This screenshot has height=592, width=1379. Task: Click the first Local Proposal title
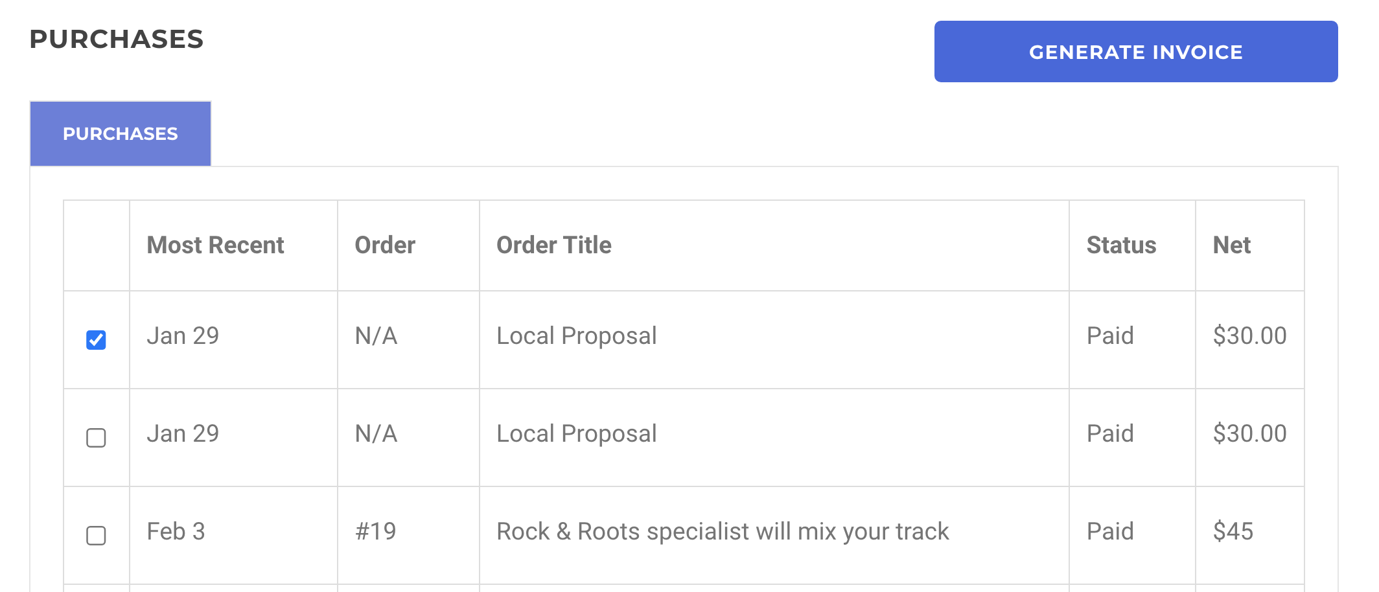click(576, 336)
